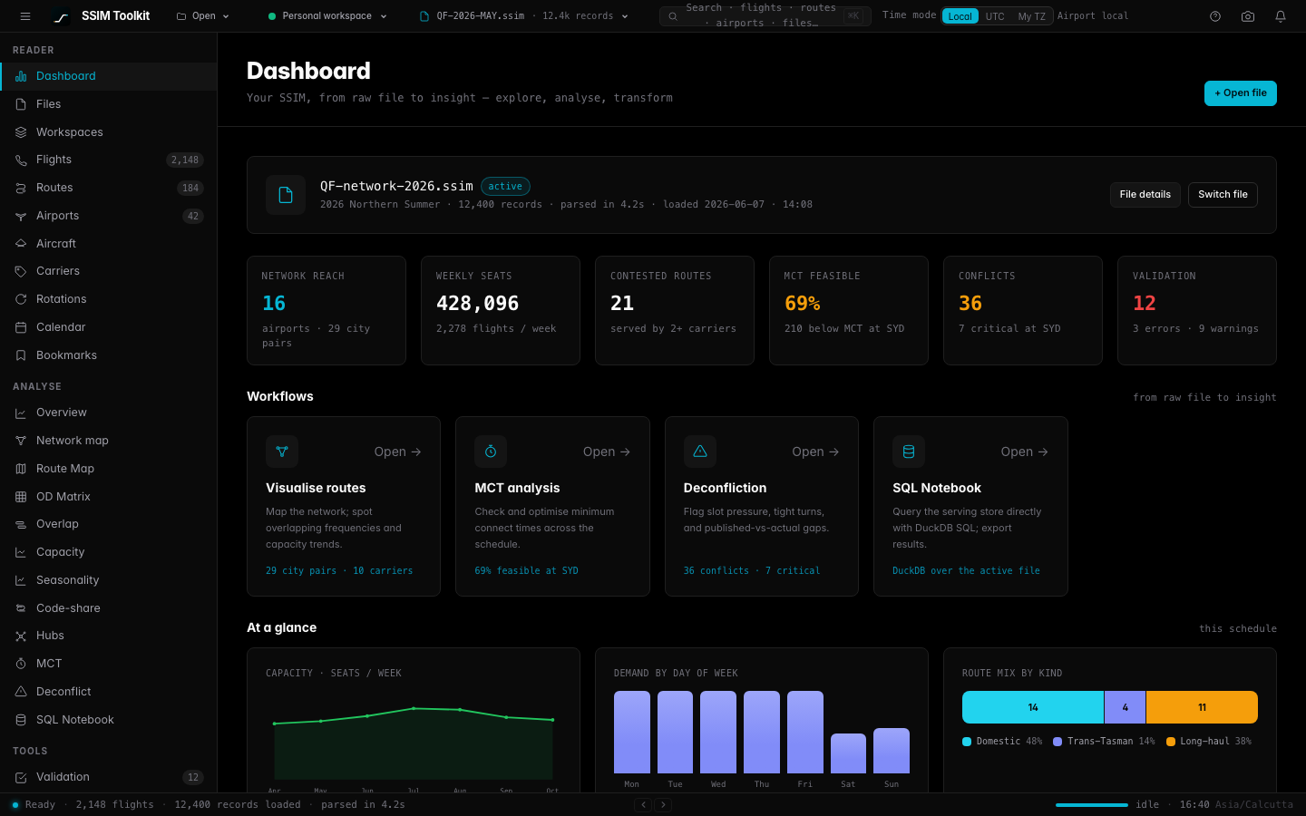Viewport: 1306px width, 816px height.
Task: Click the previous arrow in status bar
Action: coord(643,804)
